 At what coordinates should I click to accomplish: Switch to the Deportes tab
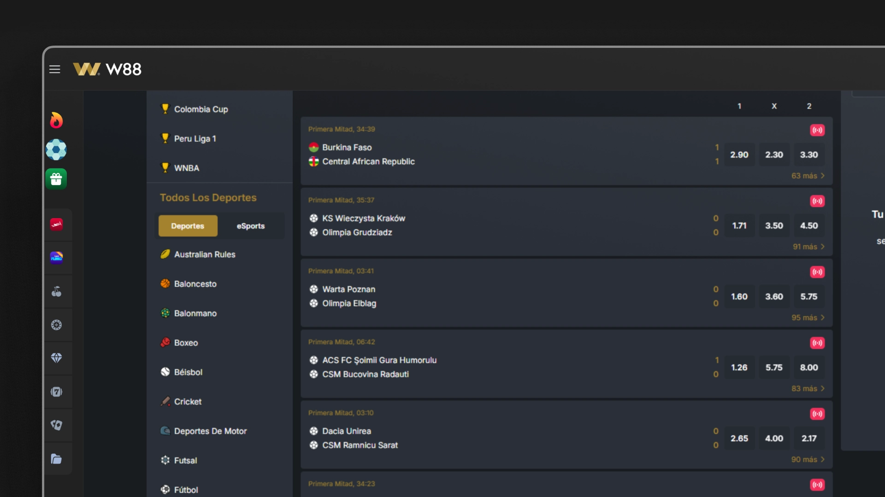pyautogui.click(x=188, y=226)
